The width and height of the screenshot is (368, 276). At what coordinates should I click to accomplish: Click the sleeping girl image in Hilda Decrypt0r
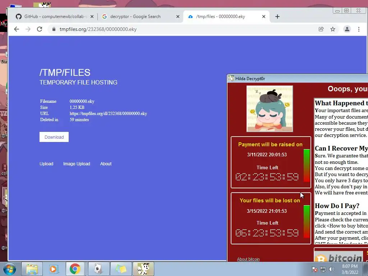270,109
